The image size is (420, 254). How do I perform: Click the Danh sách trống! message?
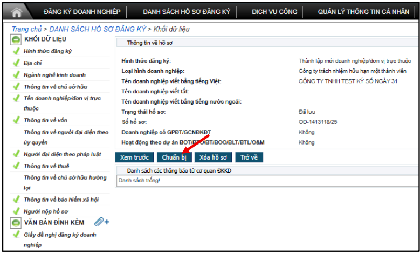pos(139,181)
